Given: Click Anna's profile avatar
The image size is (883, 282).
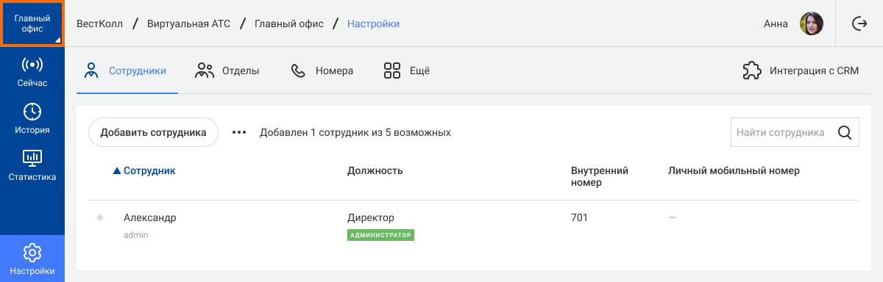Looking at the screenshot, I should pyautogui.click(x=812, y=23).
